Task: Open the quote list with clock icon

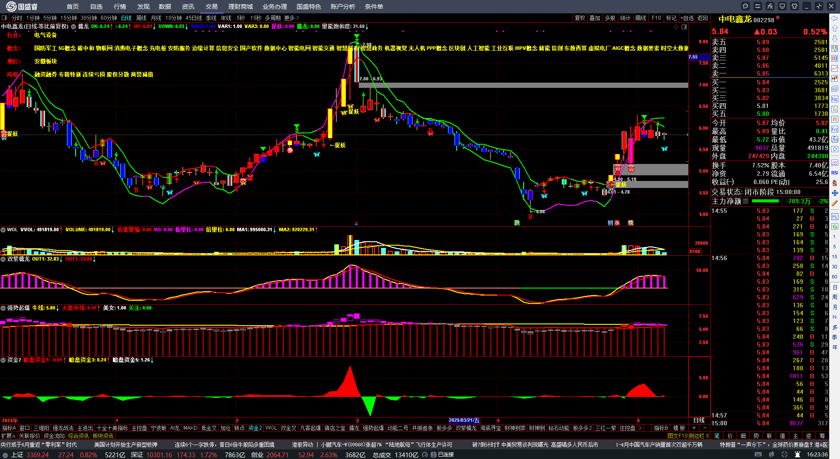Action: (x=835, y=49)
